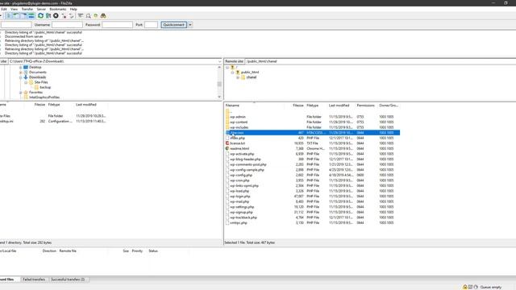
Task: Click the reconnect to last server icon
Action: click(72, 15)
